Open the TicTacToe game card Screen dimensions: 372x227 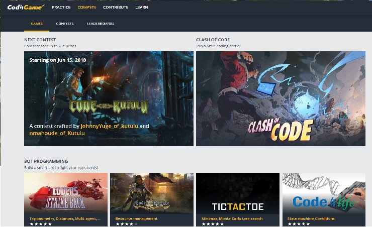238,199
